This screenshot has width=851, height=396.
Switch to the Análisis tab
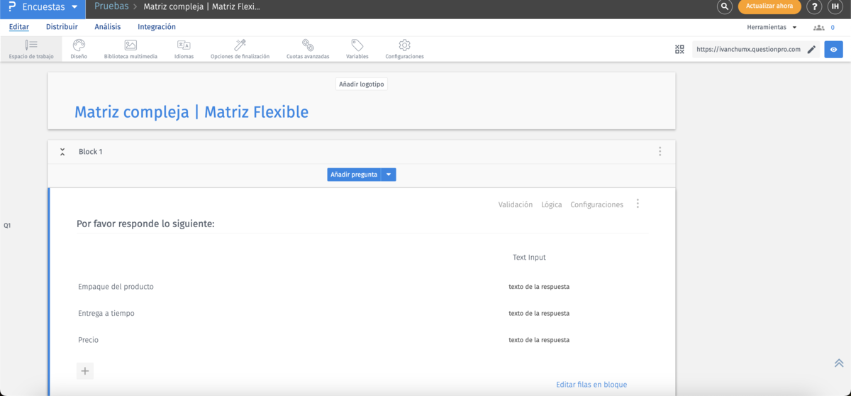point(108,27)
